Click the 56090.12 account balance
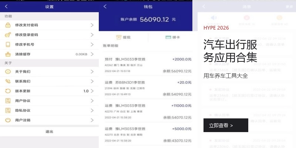 click(154, 19)
